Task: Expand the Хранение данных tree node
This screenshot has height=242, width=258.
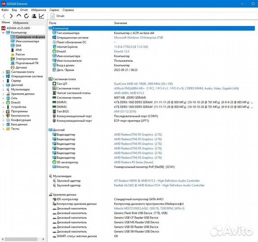Action: click(x=3, y=94)
